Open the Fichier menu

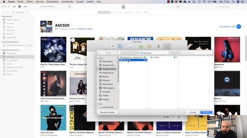coord(20,2)
